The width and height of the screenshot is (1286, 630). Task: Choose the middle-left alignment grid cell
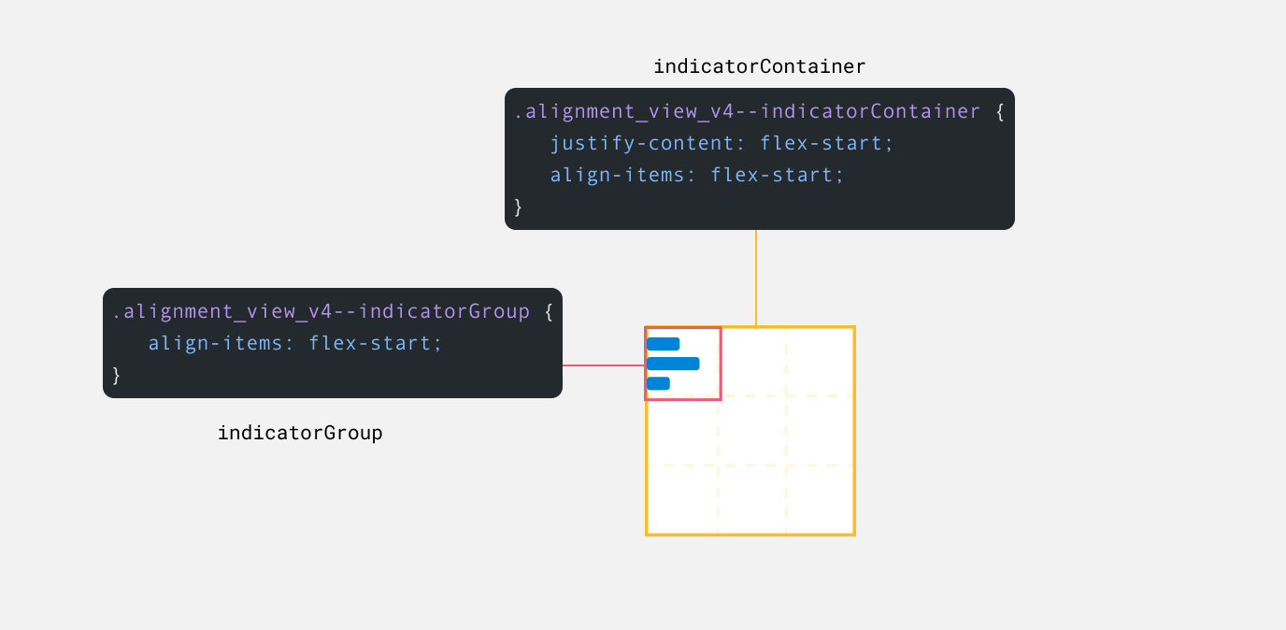point(682,432)
